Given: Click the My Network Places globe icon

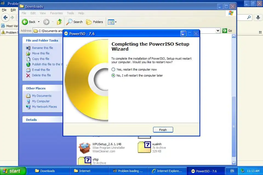Looking at the screenshot, I should pyautogui.click(x=28, y=107).
